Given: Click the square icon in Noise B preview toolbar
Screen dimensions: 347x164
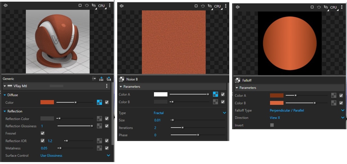Looking at the screenshot, I should pos(196,6).
